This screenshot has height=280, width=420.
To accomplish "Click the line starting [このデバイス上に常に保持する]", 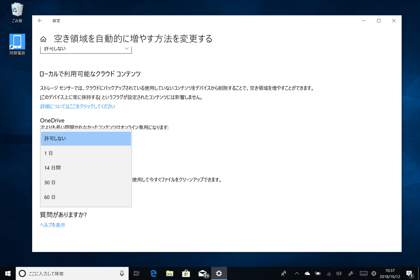I will tap(121, 97).
